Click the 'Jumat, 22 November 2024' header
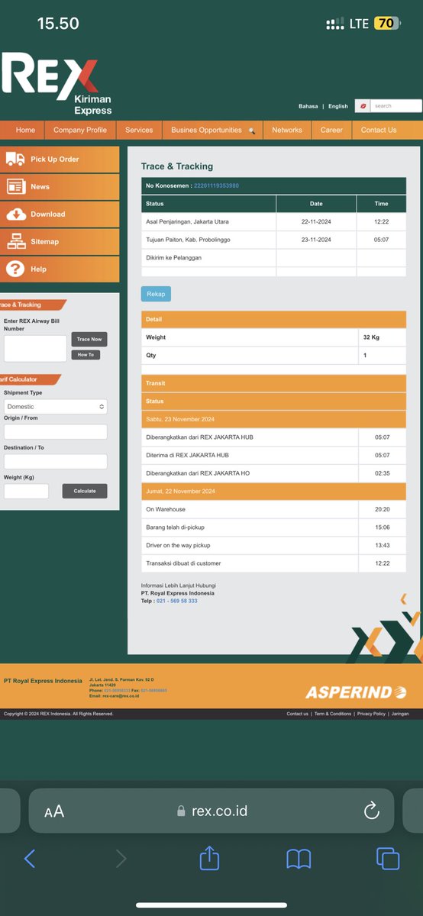The image size is (423, 916). coord(273,492)
